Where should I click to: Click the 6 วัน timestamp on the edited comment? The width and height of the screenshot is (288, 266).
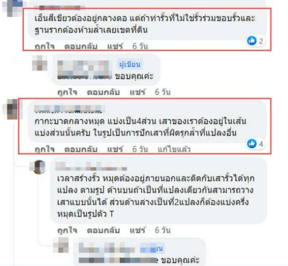[x=140, y=149]
